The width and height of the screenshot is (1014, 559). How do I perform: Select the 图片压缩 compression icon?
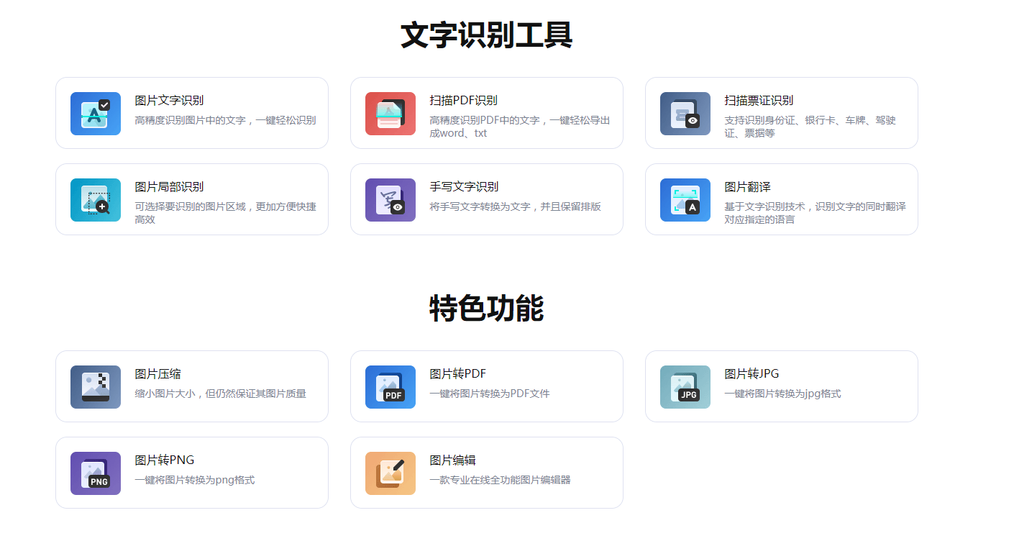(x=95, y=386)
